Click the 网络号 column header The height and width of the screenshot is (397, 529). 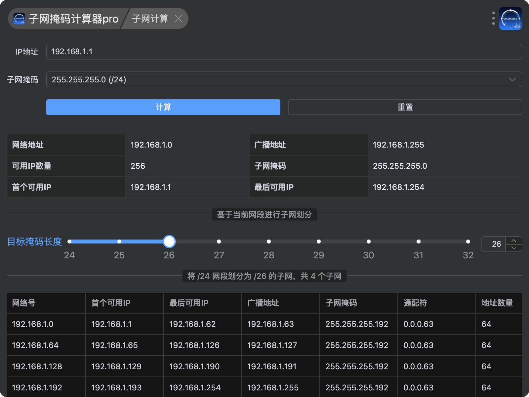click(x=46, y=303)
